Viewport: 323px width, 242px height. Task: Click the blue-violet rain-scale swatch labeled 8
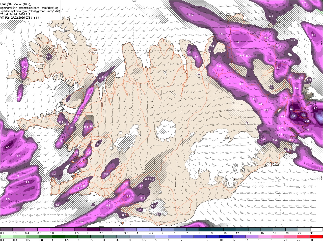point(201,236)
